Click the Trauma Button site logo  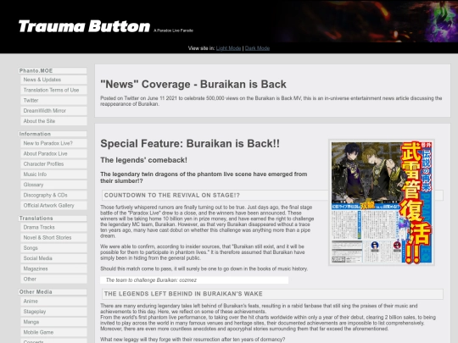pos(84,26)
